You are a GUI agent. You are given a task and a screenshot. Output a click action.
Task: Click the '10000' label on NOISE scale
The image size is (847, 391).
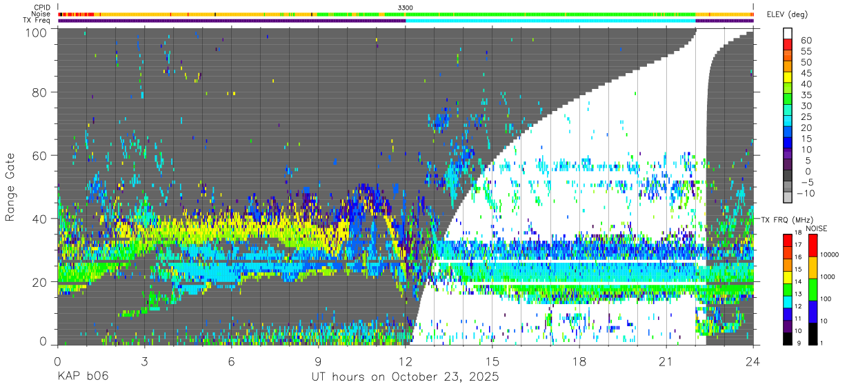tap(830, 256)
